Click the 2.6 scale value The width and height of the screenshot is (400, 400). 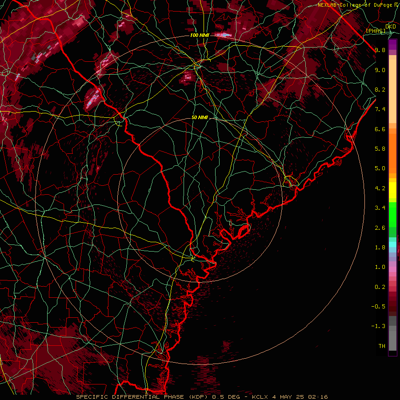pos(380,228)
